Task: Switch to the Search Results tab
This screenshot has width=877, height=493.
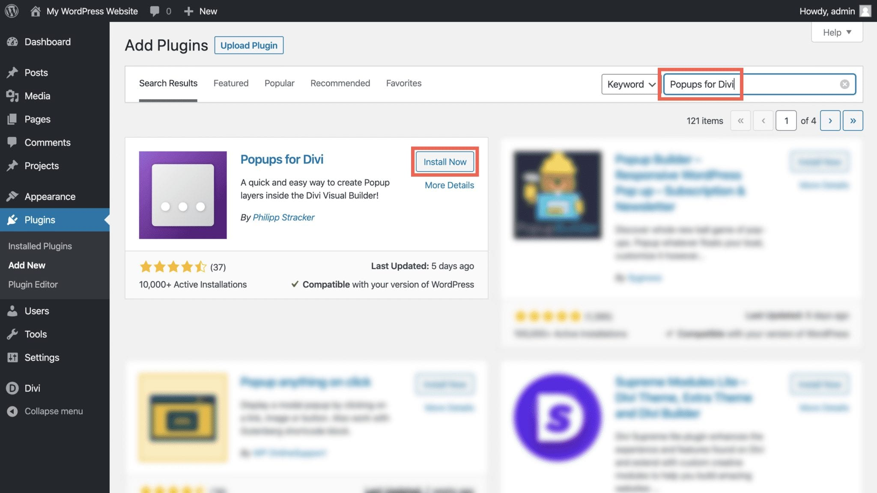Action: [168, 83]
